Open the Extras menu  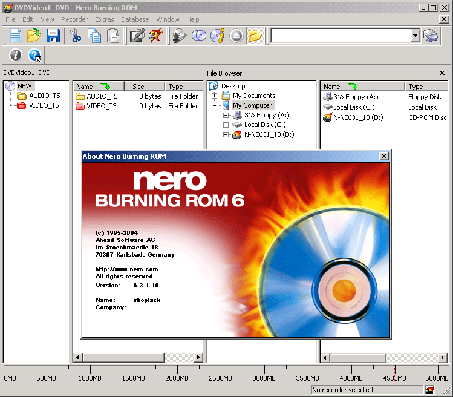coord(104,19)
